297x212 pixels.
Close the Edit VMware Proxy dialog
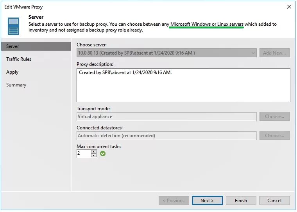point(289,7)
